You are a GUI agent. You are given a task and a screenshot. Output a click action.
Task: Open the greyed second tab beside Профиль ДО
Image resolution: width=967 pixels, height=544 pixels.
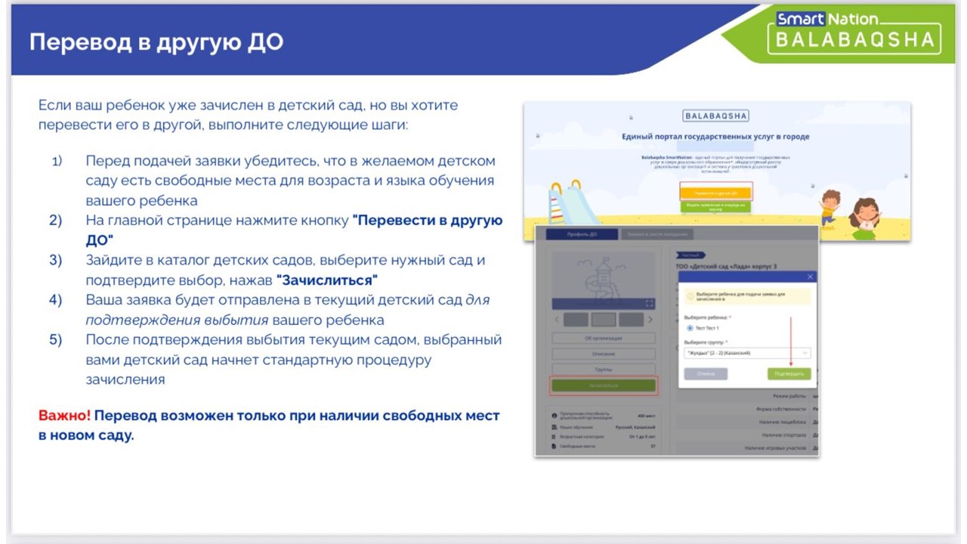[657, 235]
